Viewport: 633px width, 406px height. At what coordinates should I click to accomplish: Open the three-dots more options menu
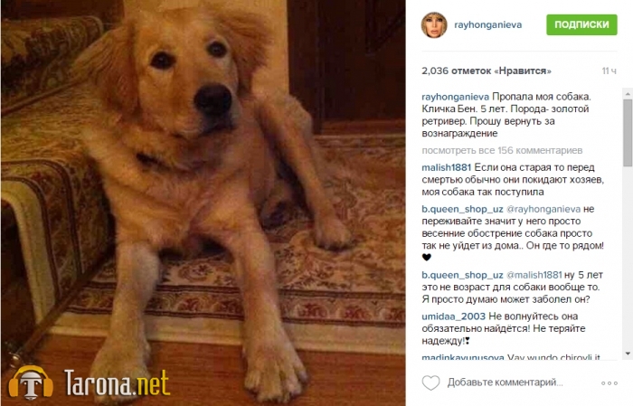pyautogui.click(x=609, y=383)
